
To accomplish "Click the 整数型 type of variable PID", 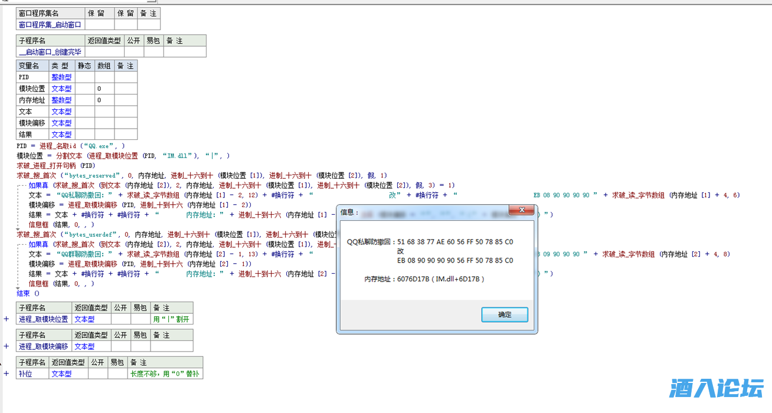I will (61, 77).
